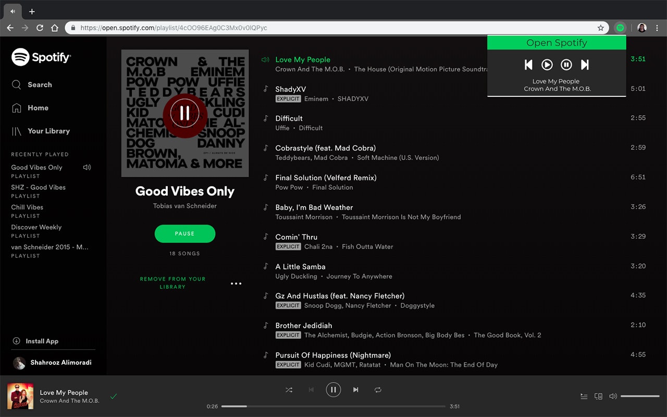The height and width of the screenshot is (417, 667).
Task: Reload the page with refresh icon
Action: [40, 28]
